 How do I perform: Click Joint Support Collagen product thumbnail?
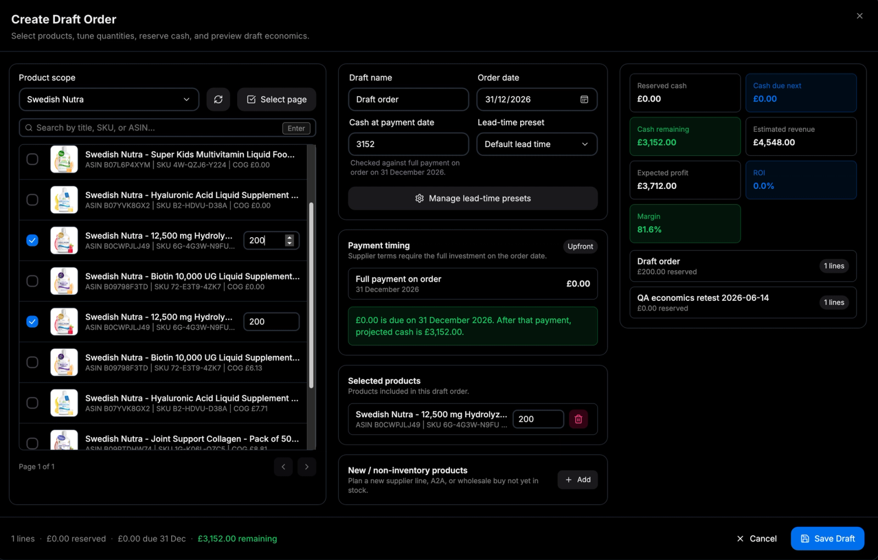tap(64, 440)
